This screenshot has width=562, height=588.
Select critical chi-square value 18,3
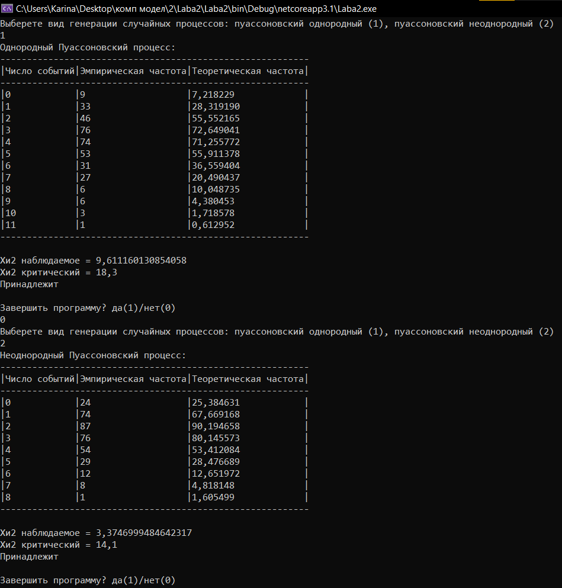tap(107, 272)
